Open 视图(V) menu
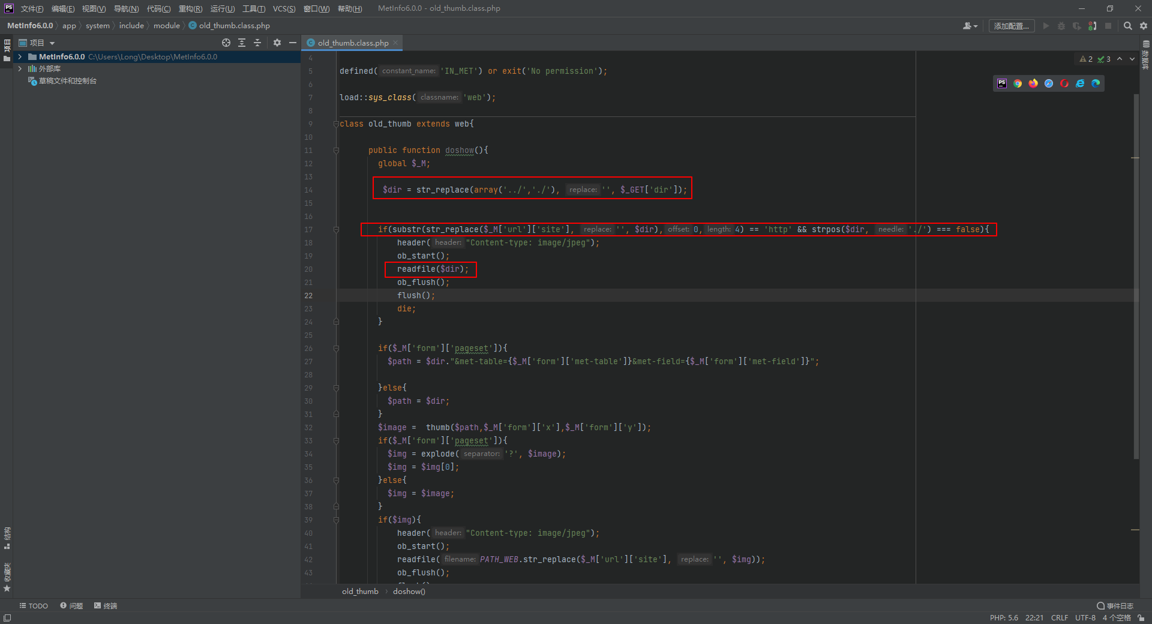 pos(94,8)
